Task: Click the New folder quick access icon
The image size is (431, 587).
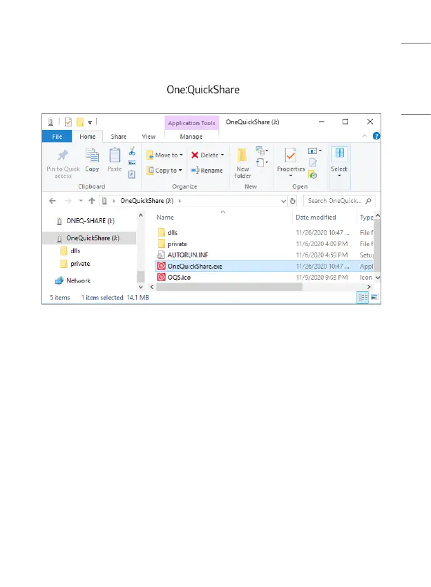Action: pyautogui.click(x=79, y=122)
